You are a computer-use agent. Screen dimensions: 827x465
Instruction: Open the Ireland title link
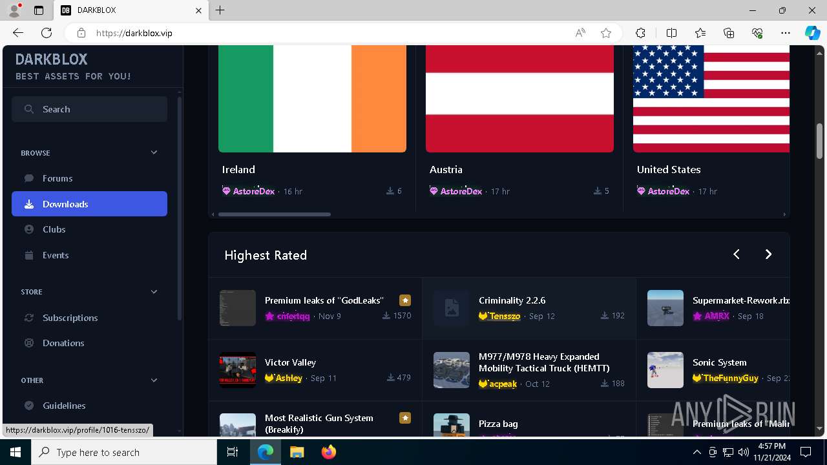click(238, 169)
